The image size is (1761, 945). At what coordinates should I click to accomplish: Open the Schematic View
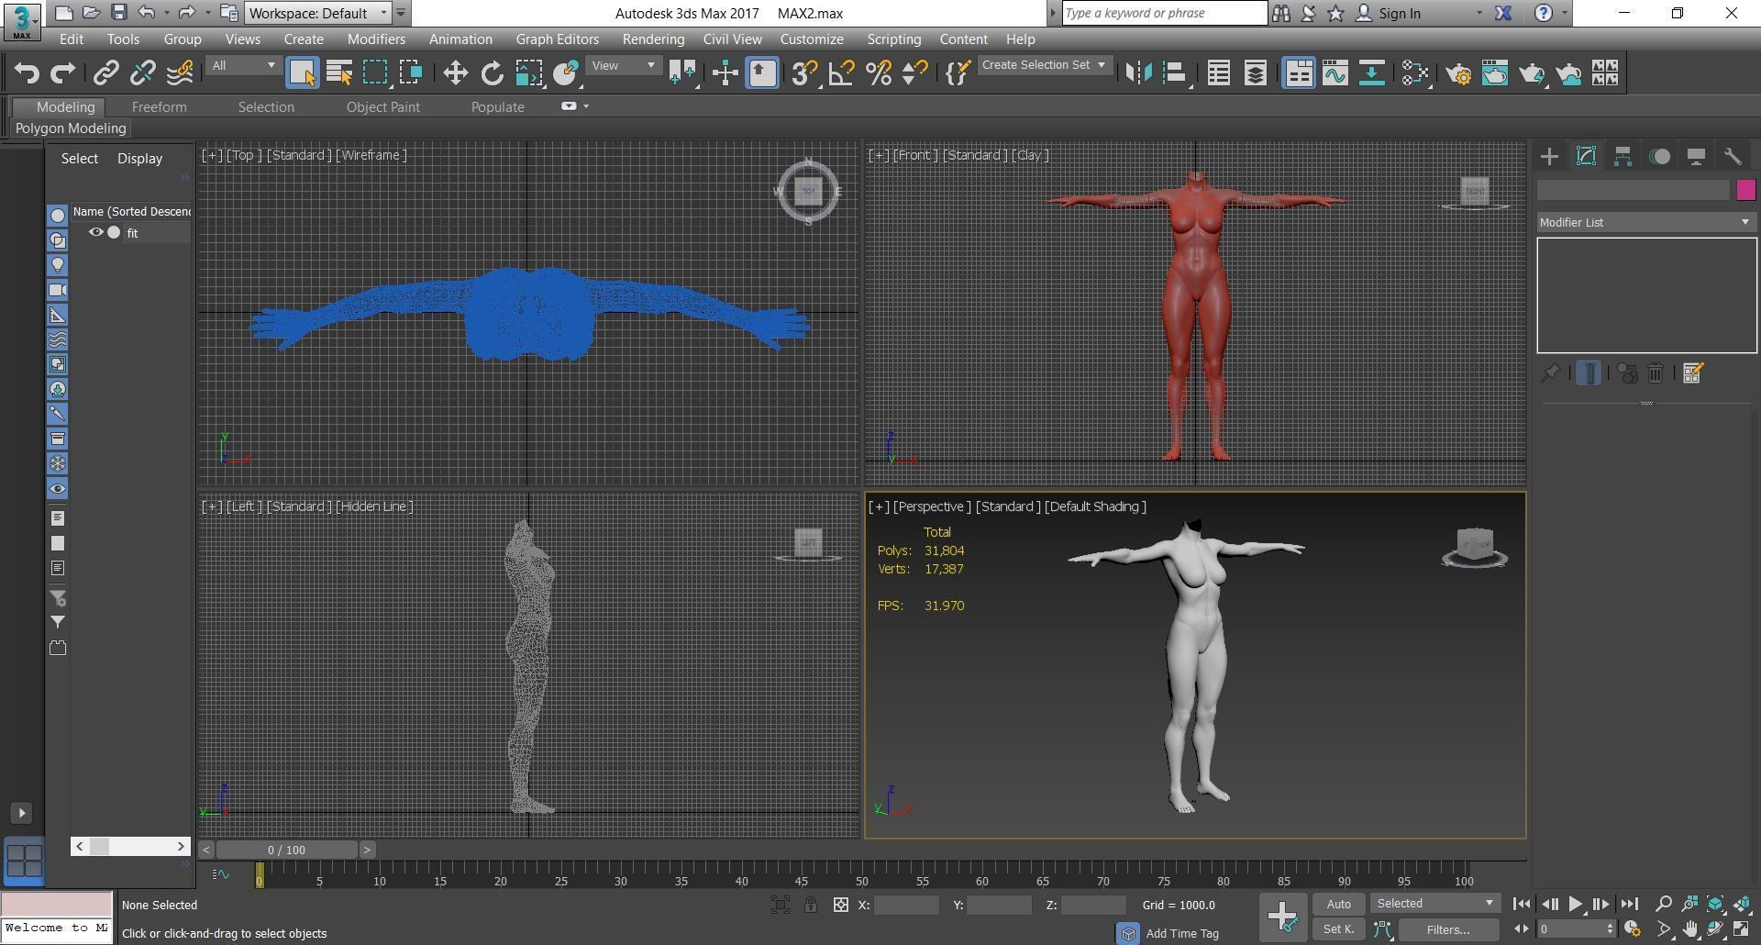pos(1371,72)
